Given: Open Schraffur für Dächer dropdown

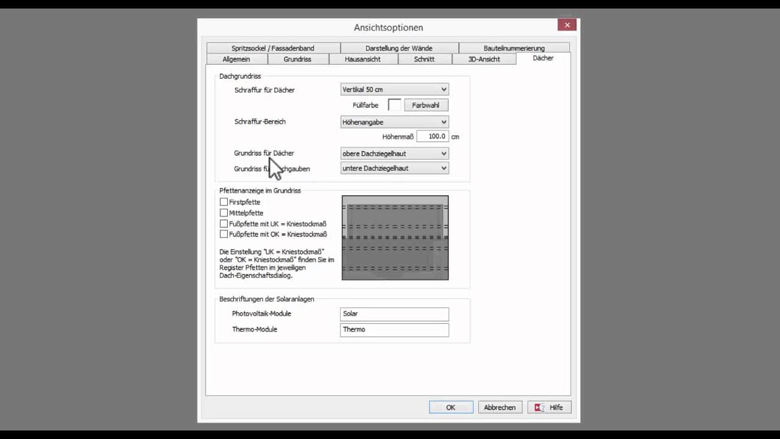Looking at the screenshot, I should 394,90.
